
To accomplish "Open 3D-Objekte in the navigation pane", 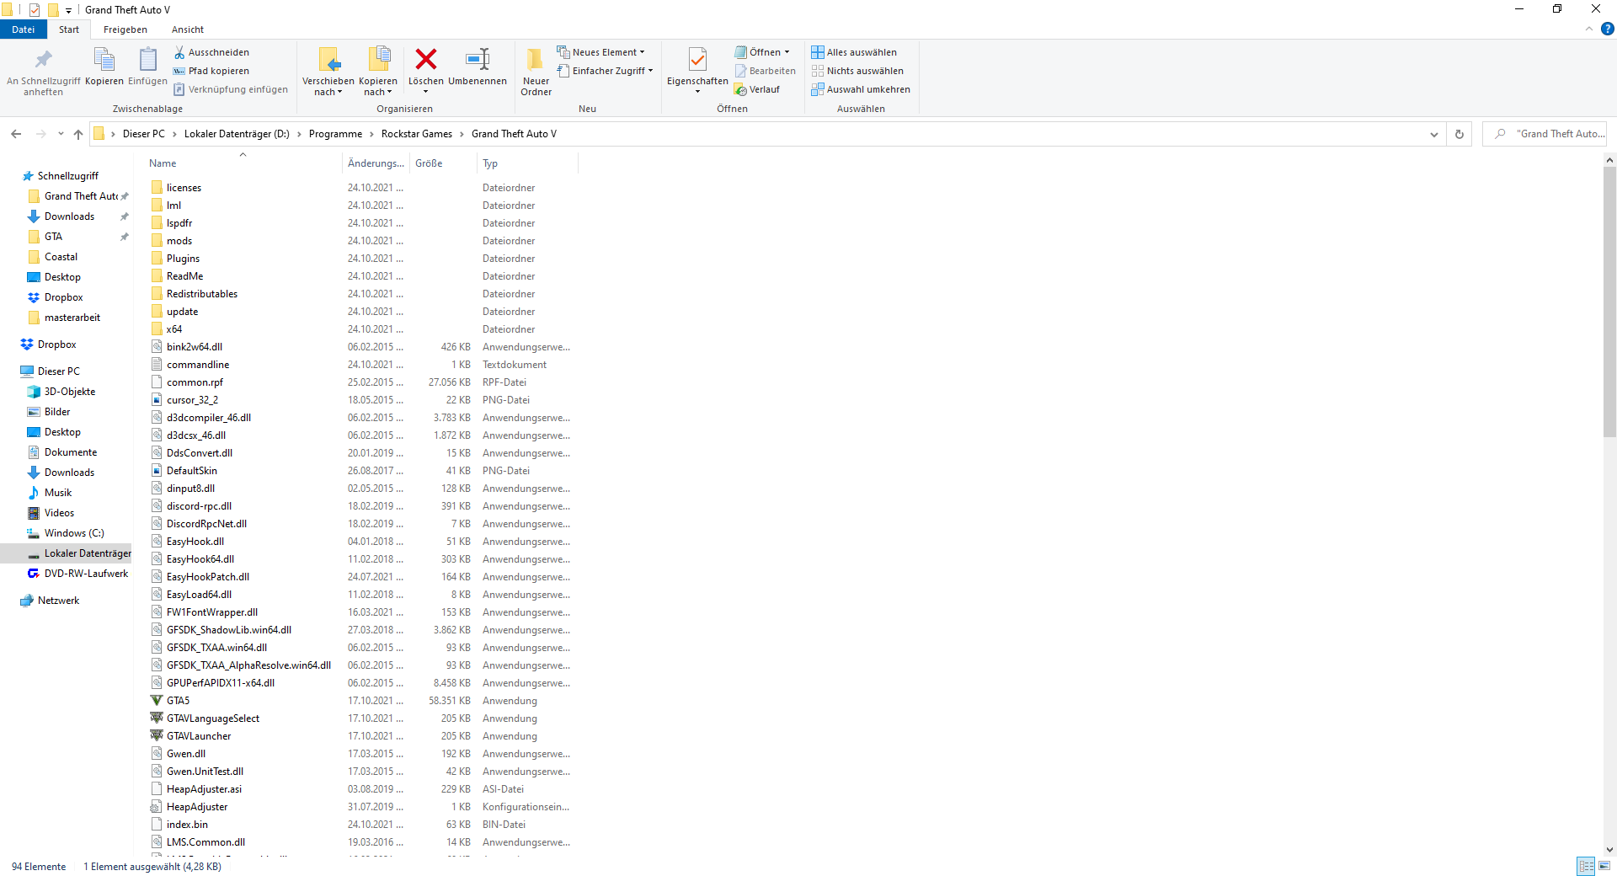I will [70, 392].
